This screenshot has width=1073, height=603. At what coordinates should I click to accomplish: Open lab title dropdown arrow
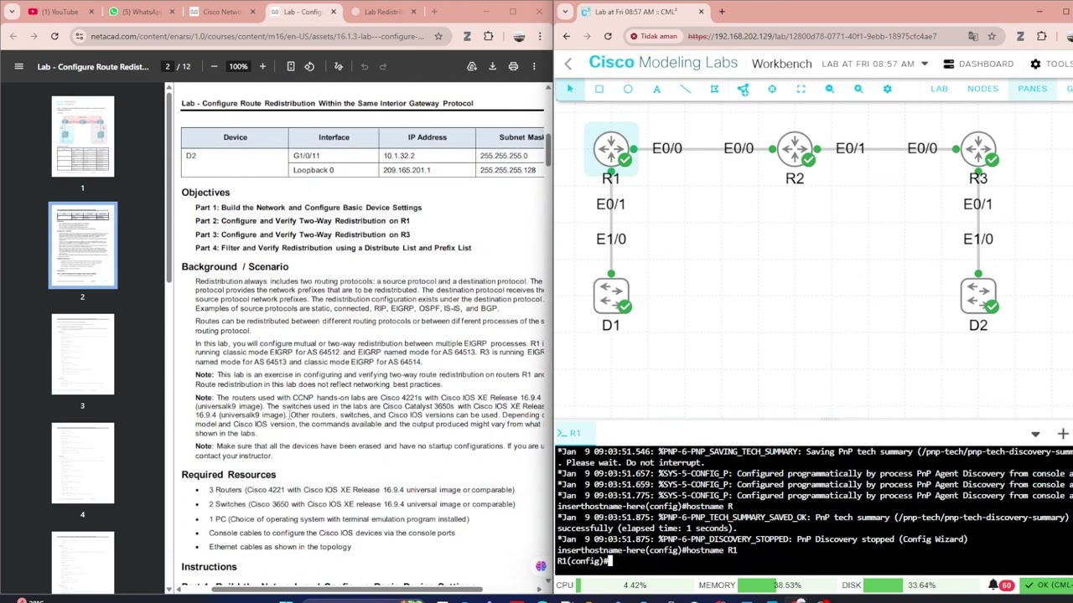click(x=925, y=64)
